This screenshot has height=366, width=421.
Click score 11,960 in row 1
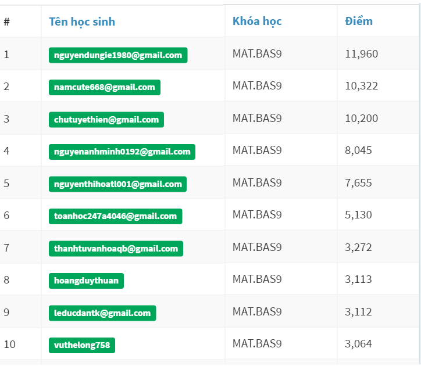pos(361,54)
